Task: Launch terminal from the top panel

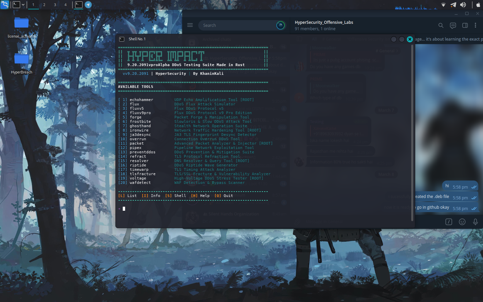Action: (16, 5)
